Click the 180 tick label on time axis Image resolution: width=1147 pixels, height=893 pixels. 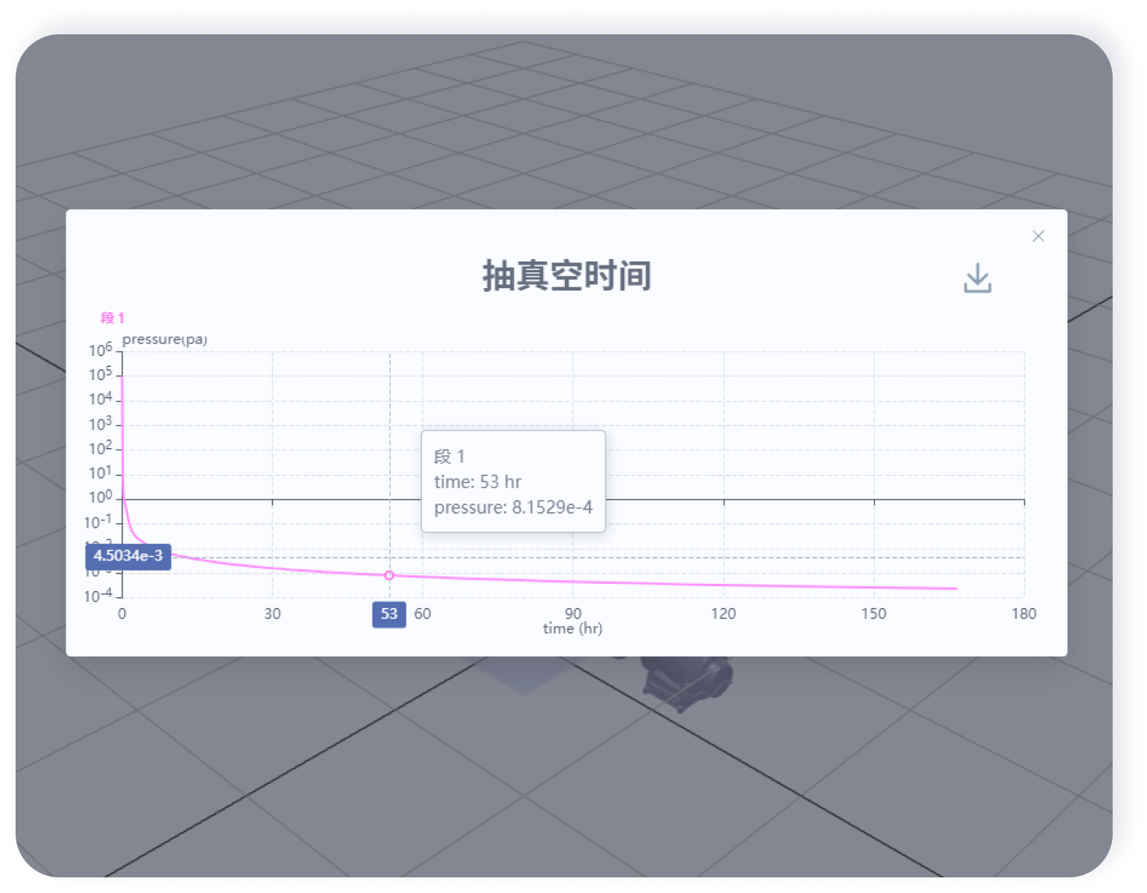tap(1024, 614)
